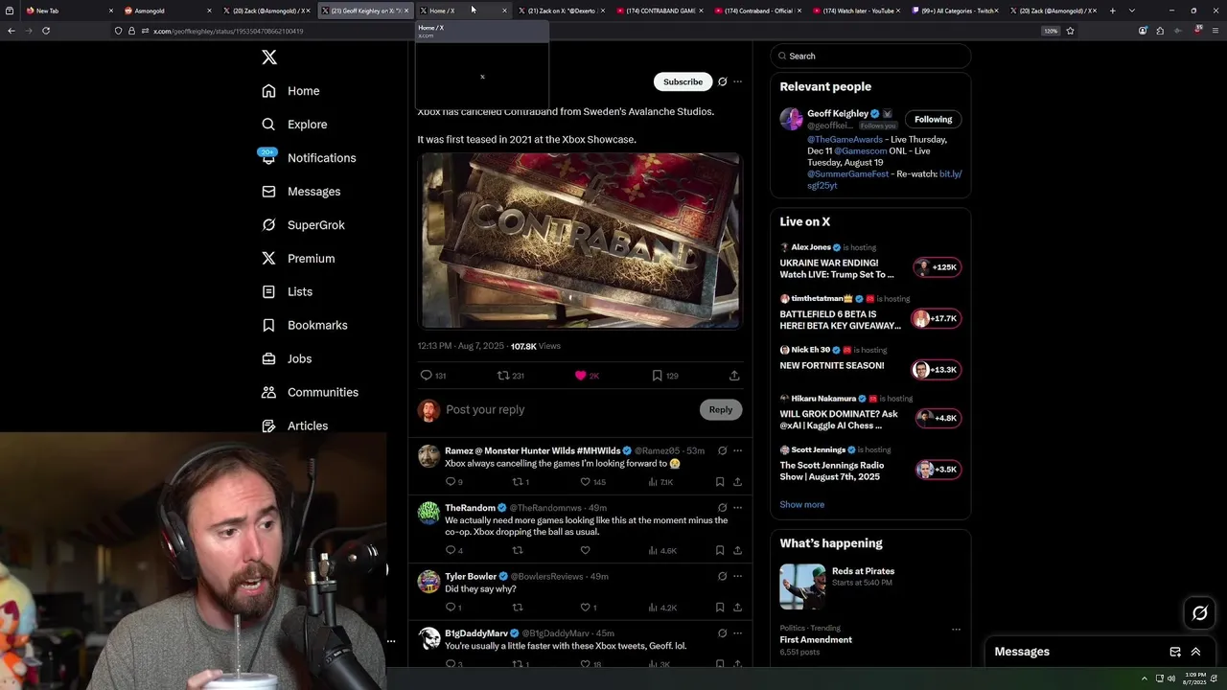This screenshot has height=690, width=1227.
Task: Click the Bookmarks sidebar icon
Action: pyautogui.click(x=268, y=325)
